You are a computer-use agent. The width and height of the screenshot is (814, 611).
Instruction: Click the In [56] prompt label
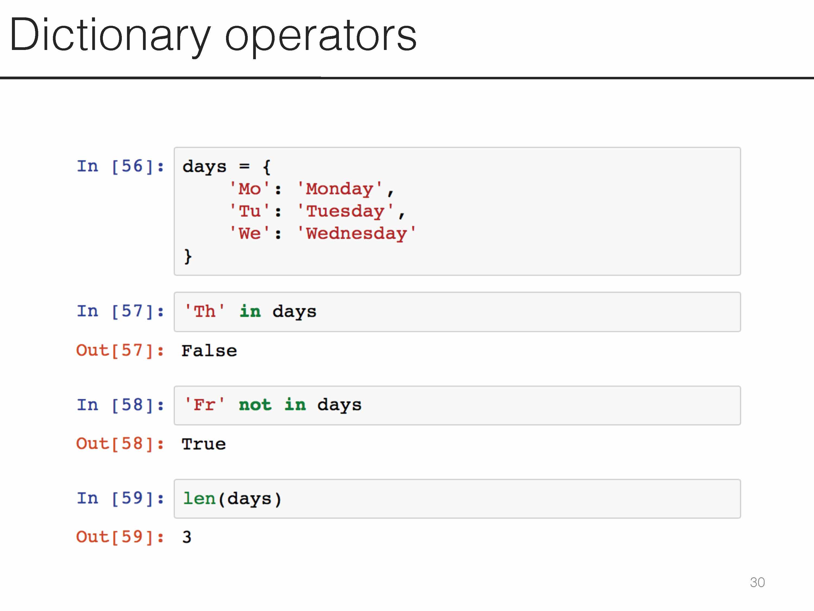(x=120, y=166)
